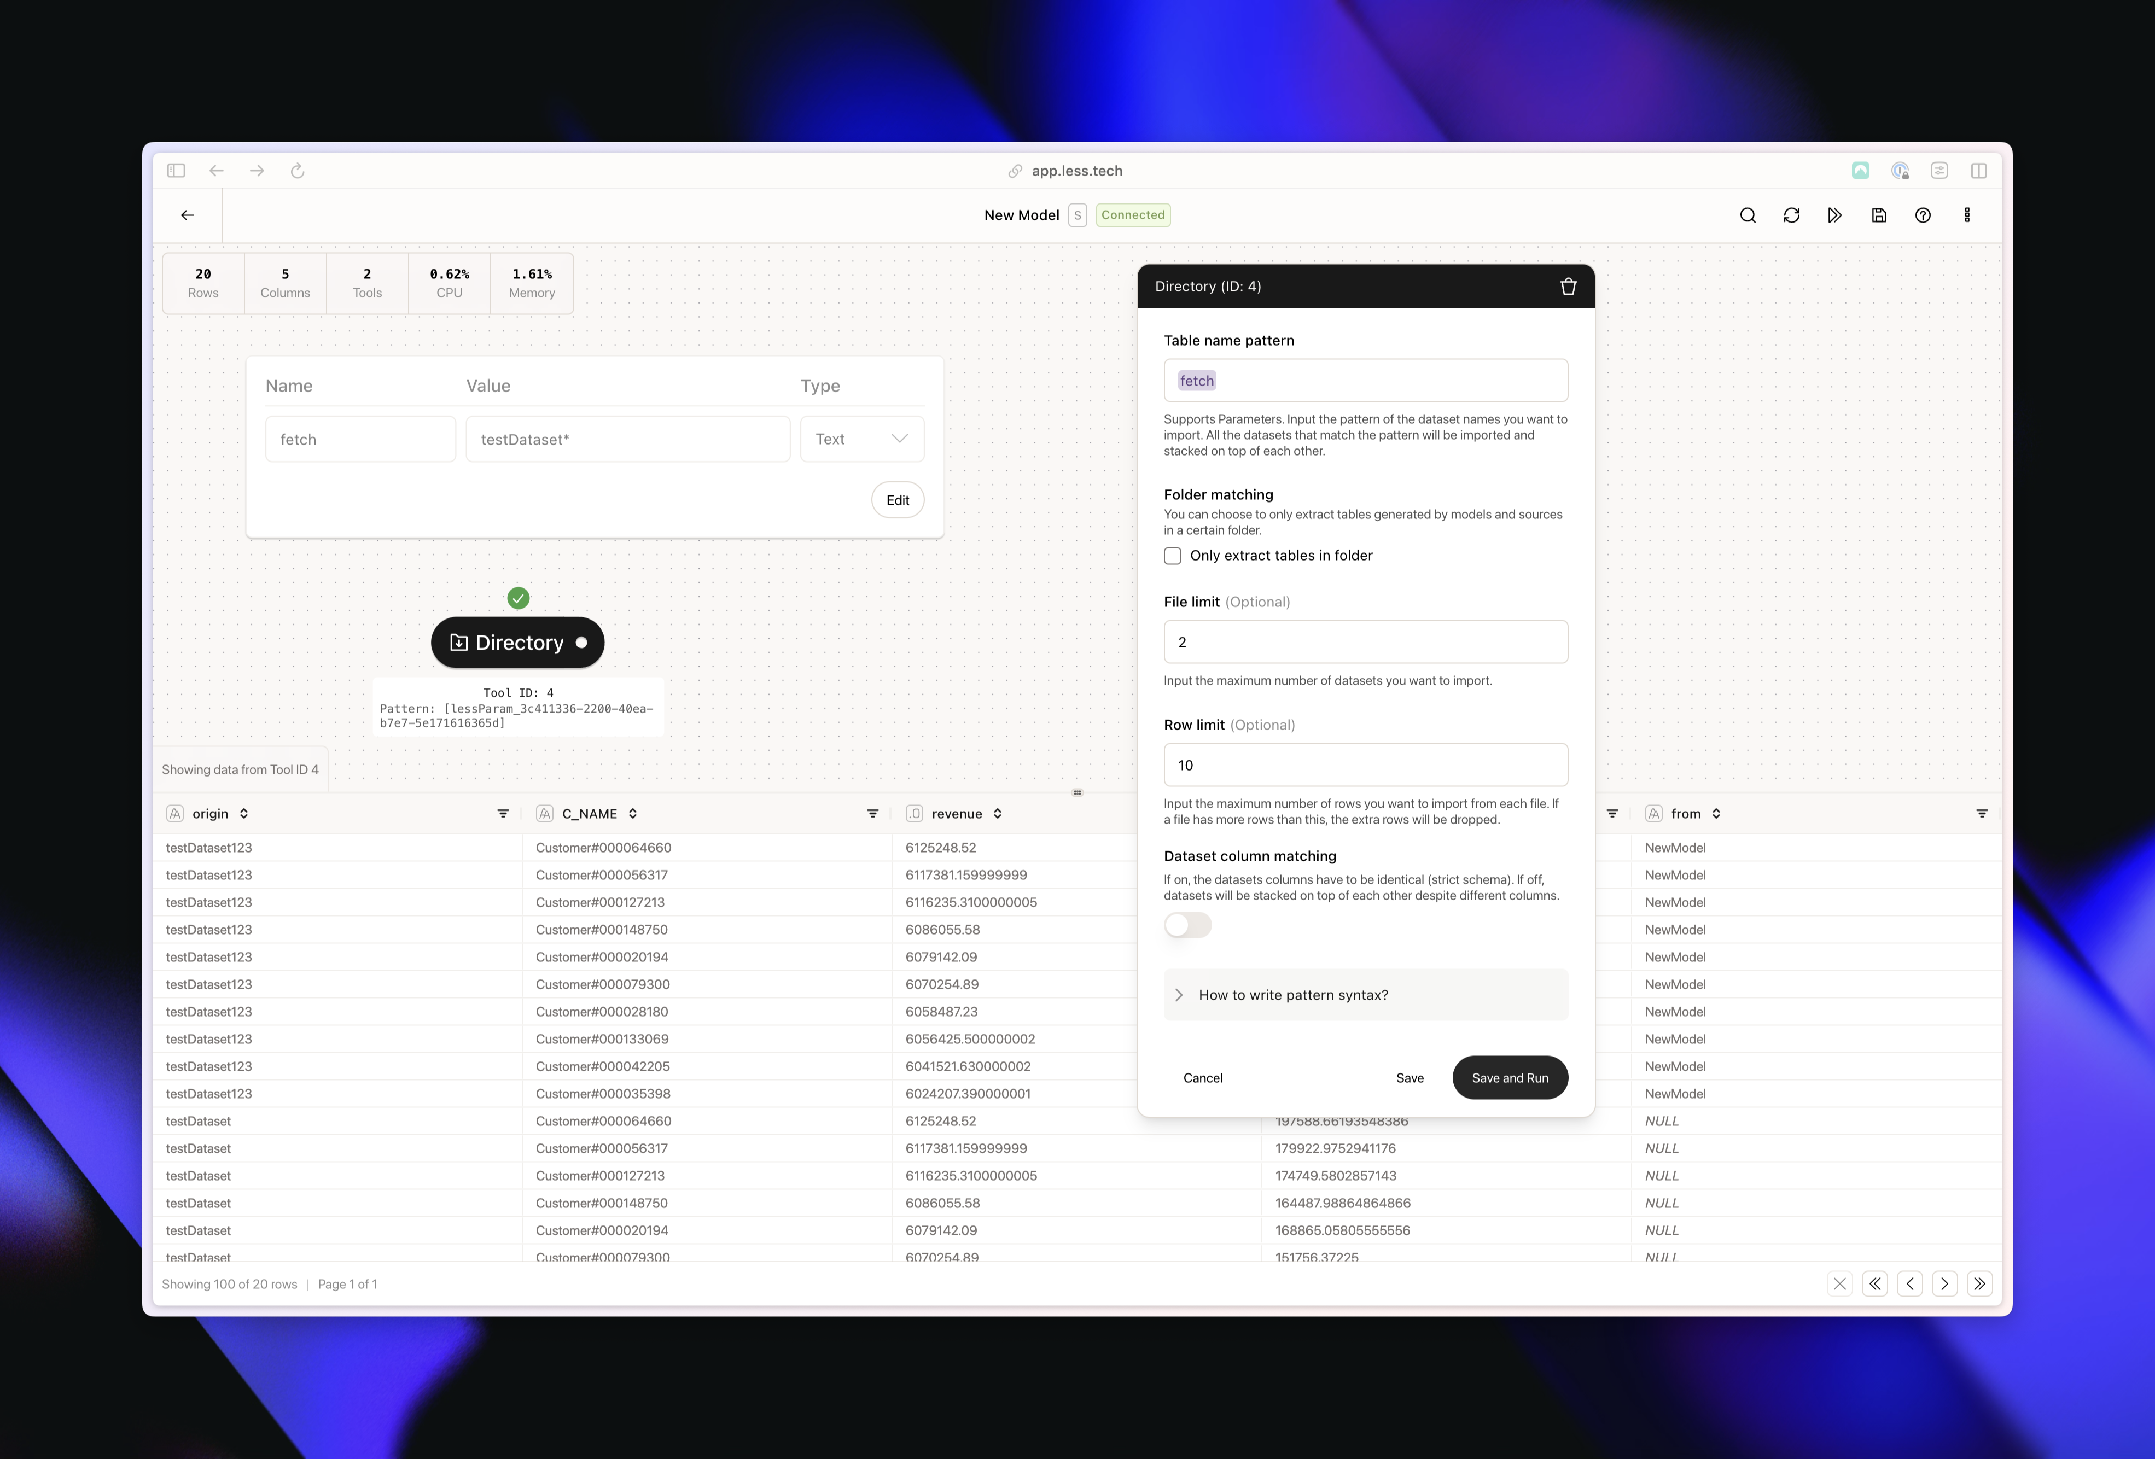Click the back arrow beside New Model
Screen dimensions: 2155x1459
(x=187, y=215)
